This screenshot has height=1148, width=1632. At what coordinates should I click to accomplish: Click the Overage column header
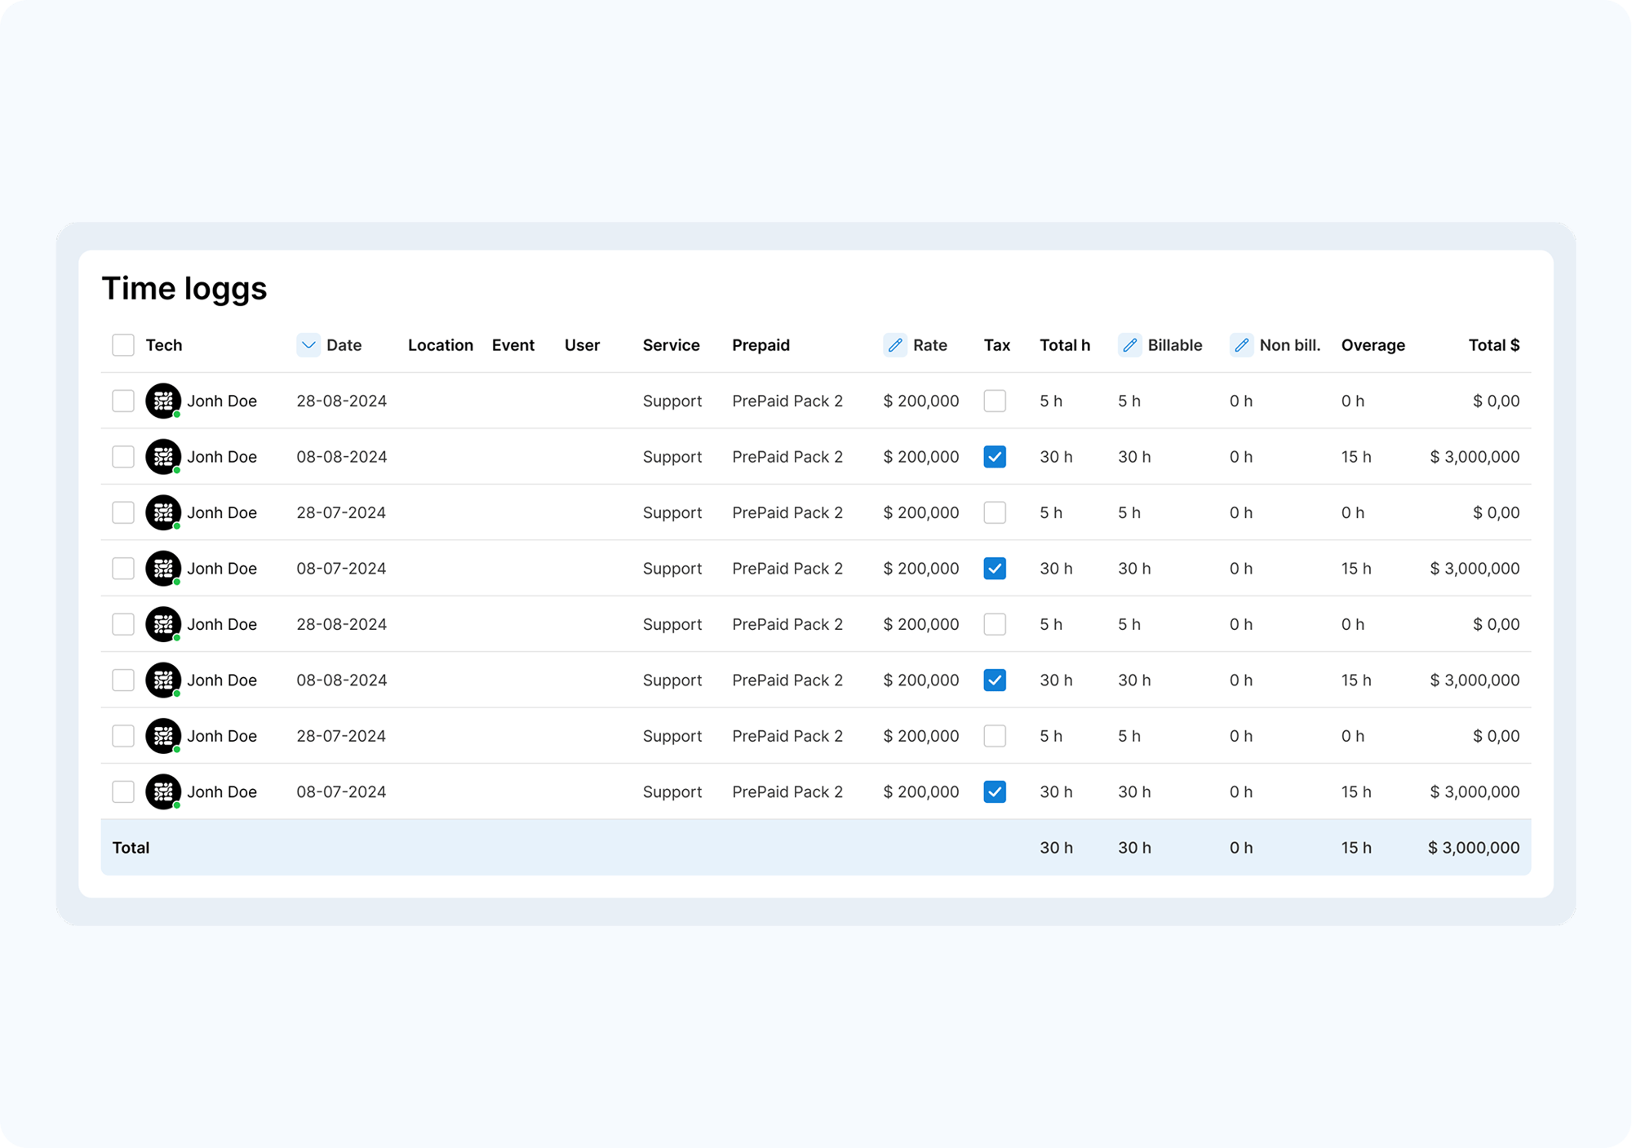coord(1373,345)
